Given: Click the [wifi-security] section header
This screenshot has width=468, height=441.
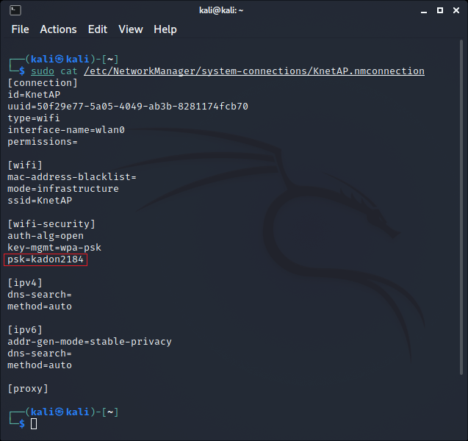Looking at the screenshot, I should click(x=51, y=224).
